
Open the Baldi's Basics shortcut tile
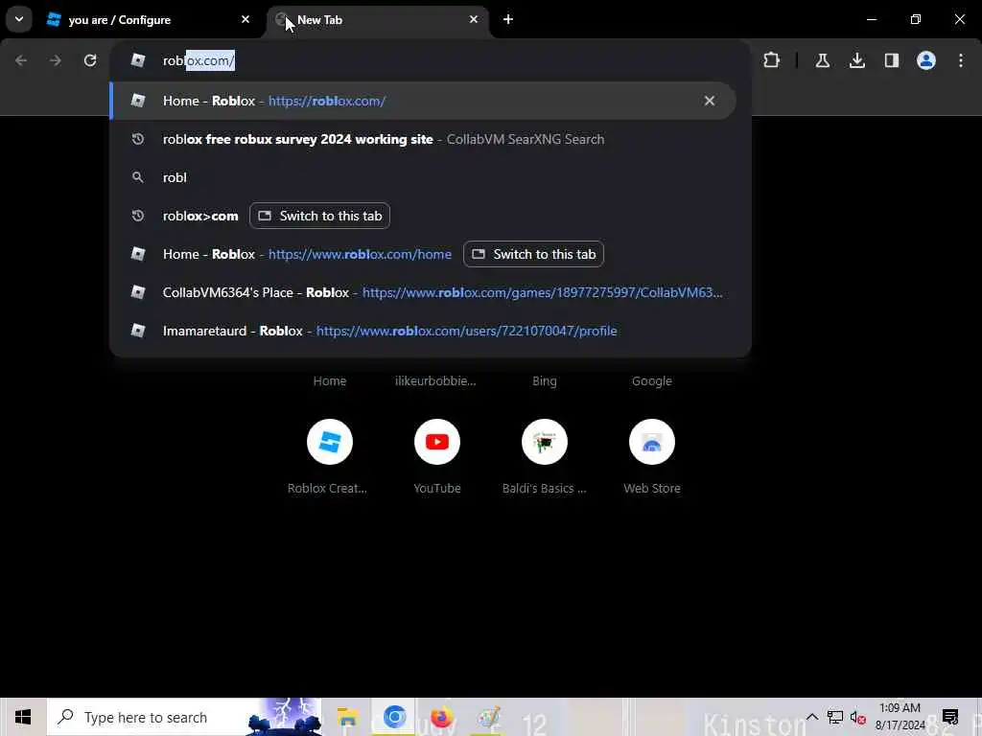545,442
